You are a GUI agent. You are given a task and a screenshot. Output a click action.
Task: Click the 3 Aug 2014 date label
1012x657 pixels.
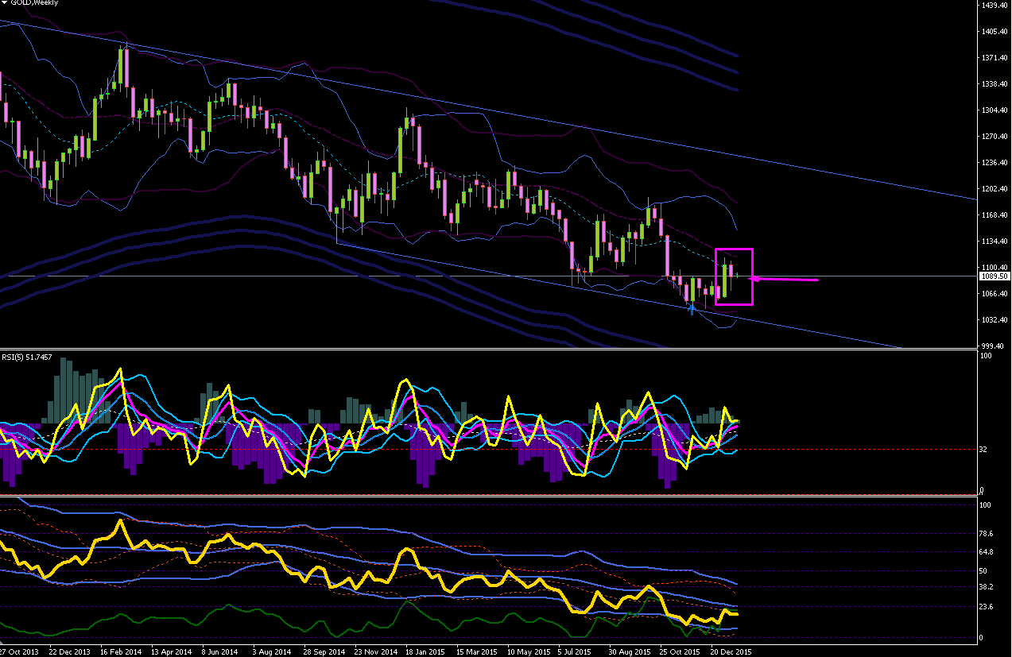273,651
